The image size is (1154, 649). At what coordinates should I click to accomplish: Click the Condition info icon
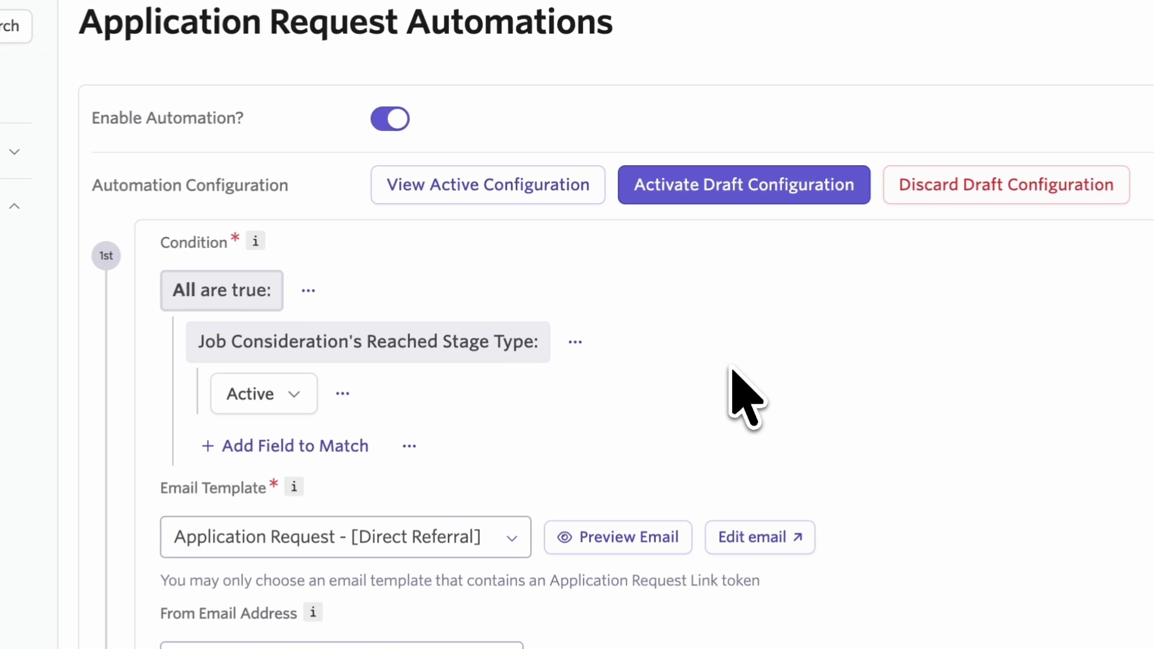(255, 242)
